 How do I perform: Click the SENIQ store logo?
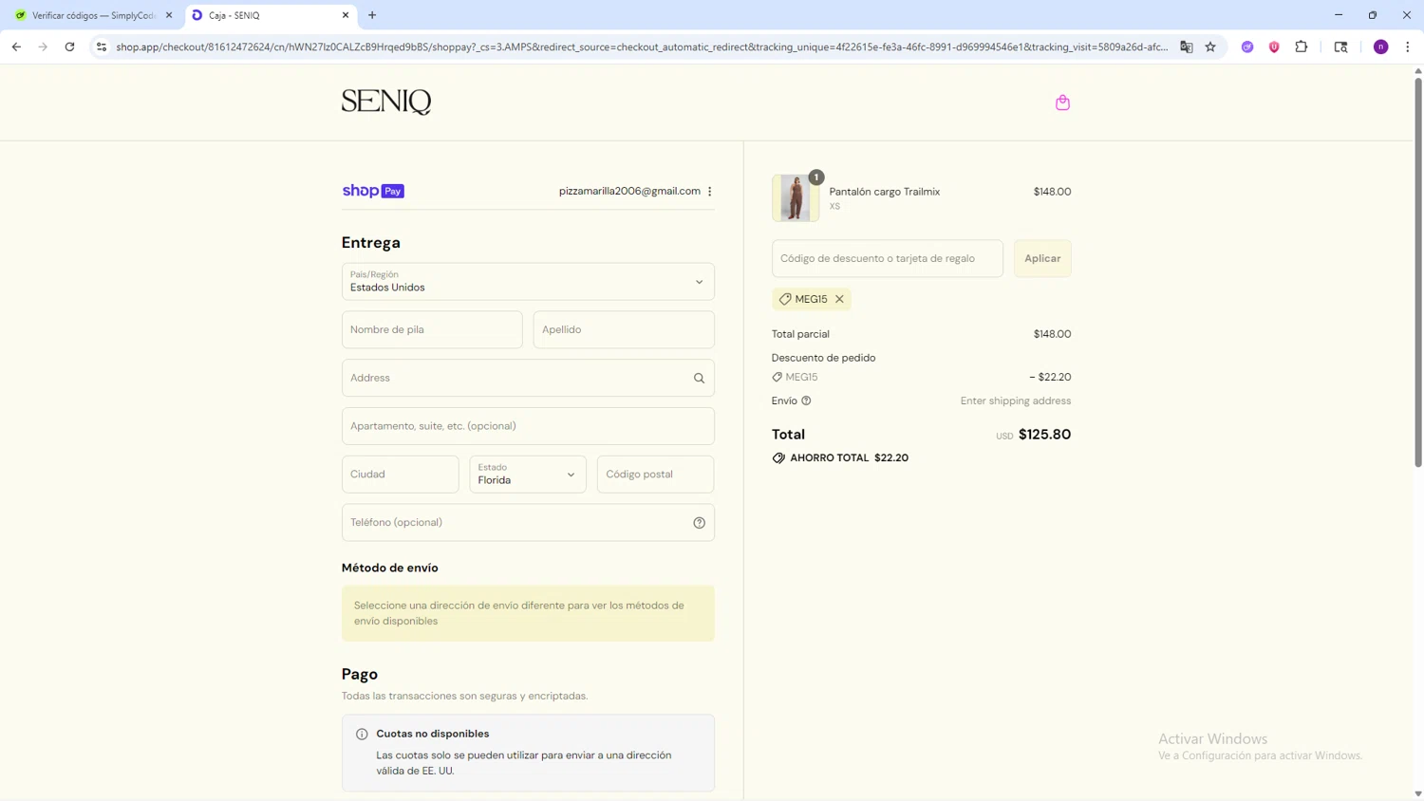(386, 102)
